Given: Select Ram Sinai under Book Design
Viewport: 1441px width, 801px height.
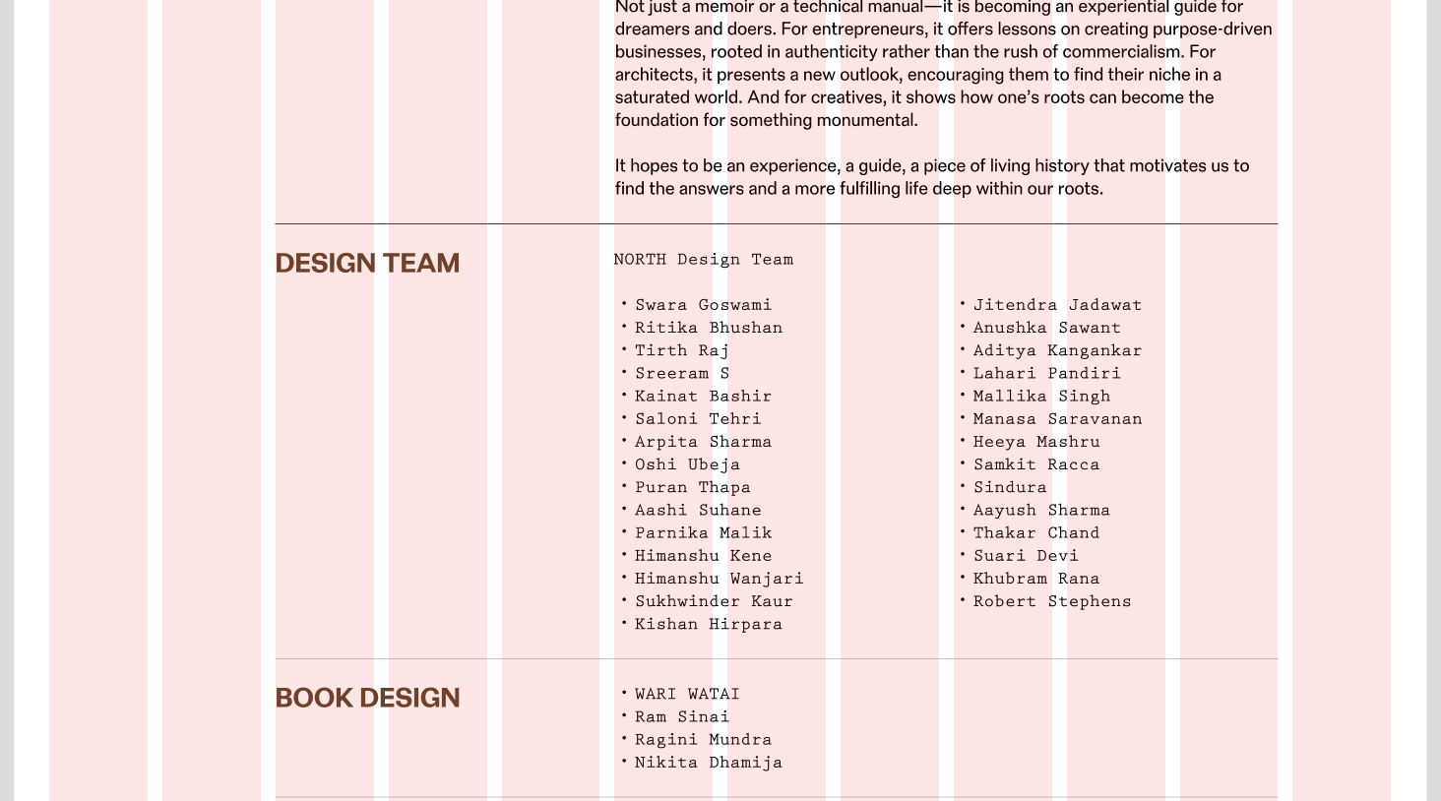Looking at the screenshot, I should [681, 717].
